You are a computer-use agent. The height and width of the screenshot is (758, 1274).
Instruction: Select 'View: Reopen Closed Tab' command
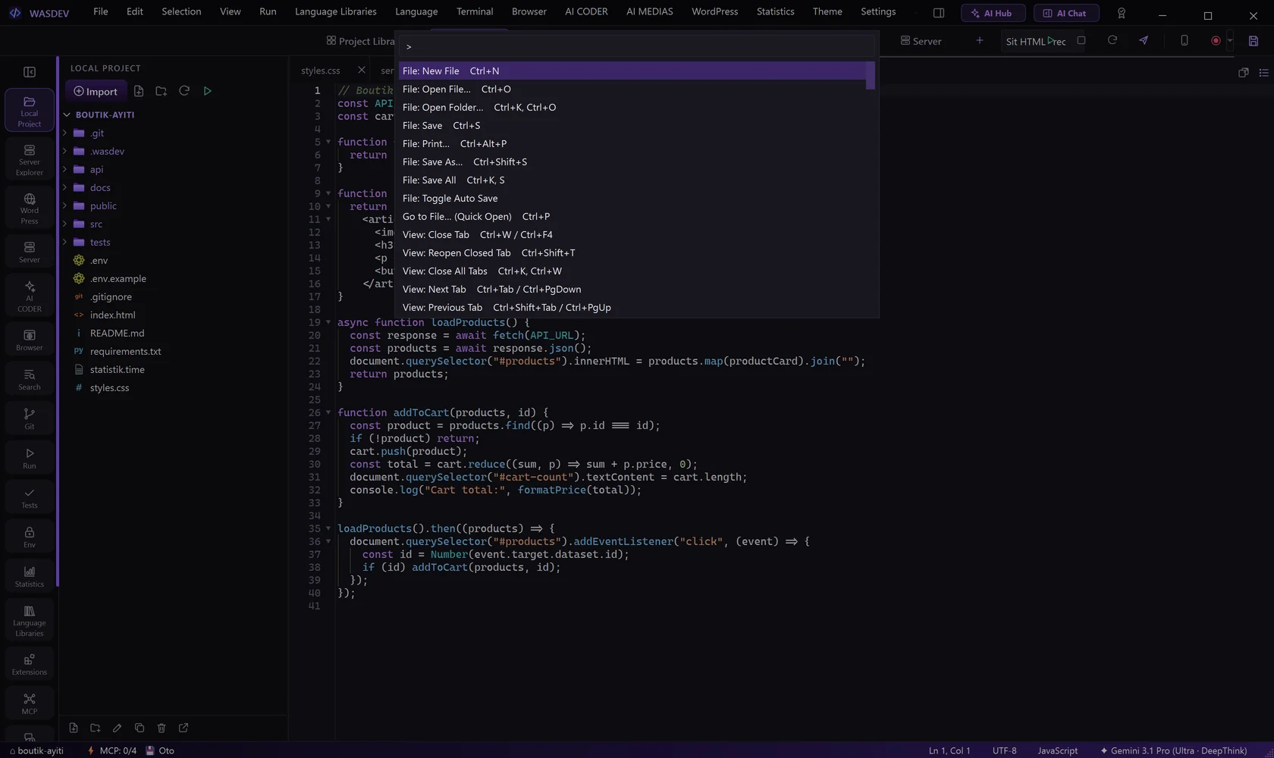pos(632,252)
